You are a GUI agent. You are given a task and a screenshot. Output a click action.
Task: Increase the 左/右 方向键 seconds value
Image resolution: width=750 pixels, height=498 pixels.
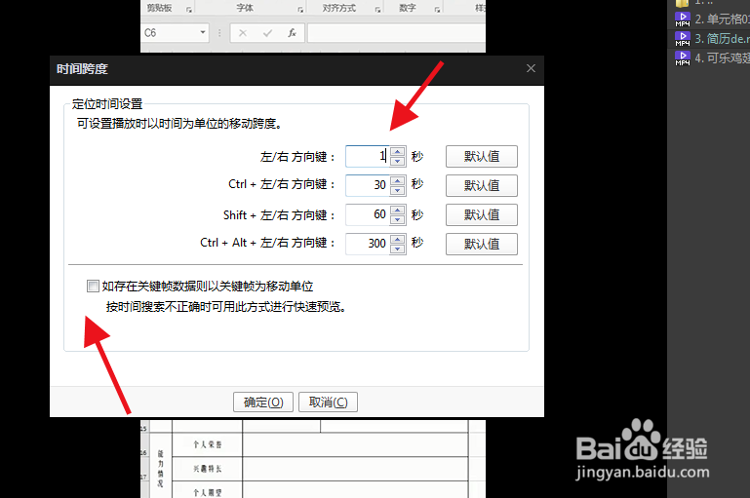click(398, 152)
